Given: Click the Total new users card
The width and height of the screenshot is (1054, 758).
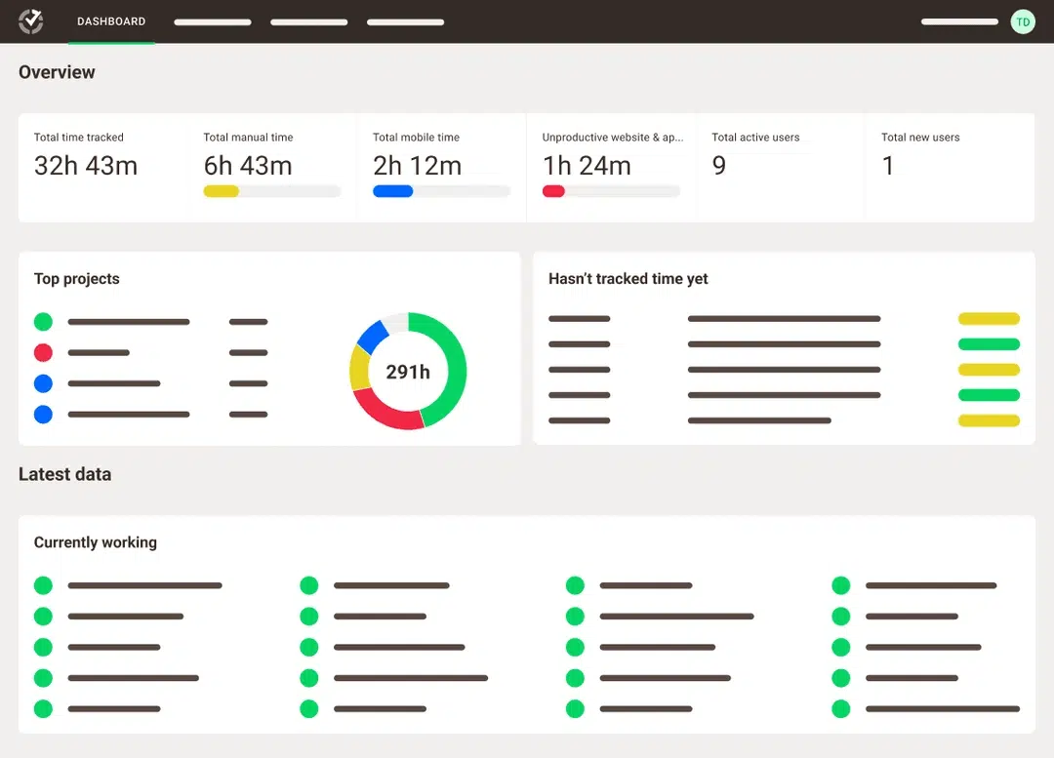Looking at the screenshot, I should pyautogui.click(x=949, y=166).
